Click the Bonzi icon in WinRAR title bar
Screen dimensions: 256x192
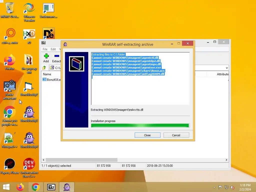(x=65, y=44)
